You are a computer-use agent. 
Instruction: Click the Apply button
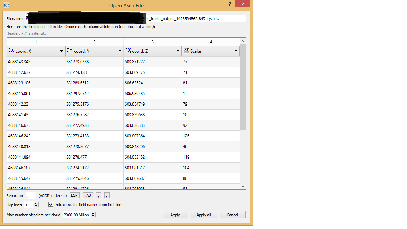point(175,215)
